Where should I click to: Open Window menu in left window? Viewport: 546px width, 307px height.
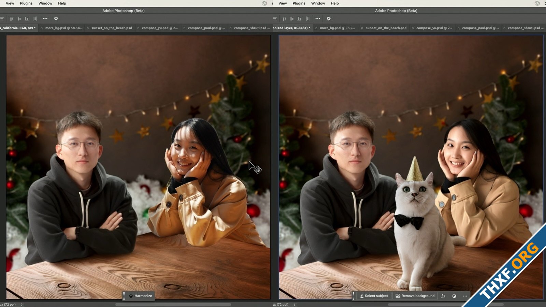click(x=45, y=3)
